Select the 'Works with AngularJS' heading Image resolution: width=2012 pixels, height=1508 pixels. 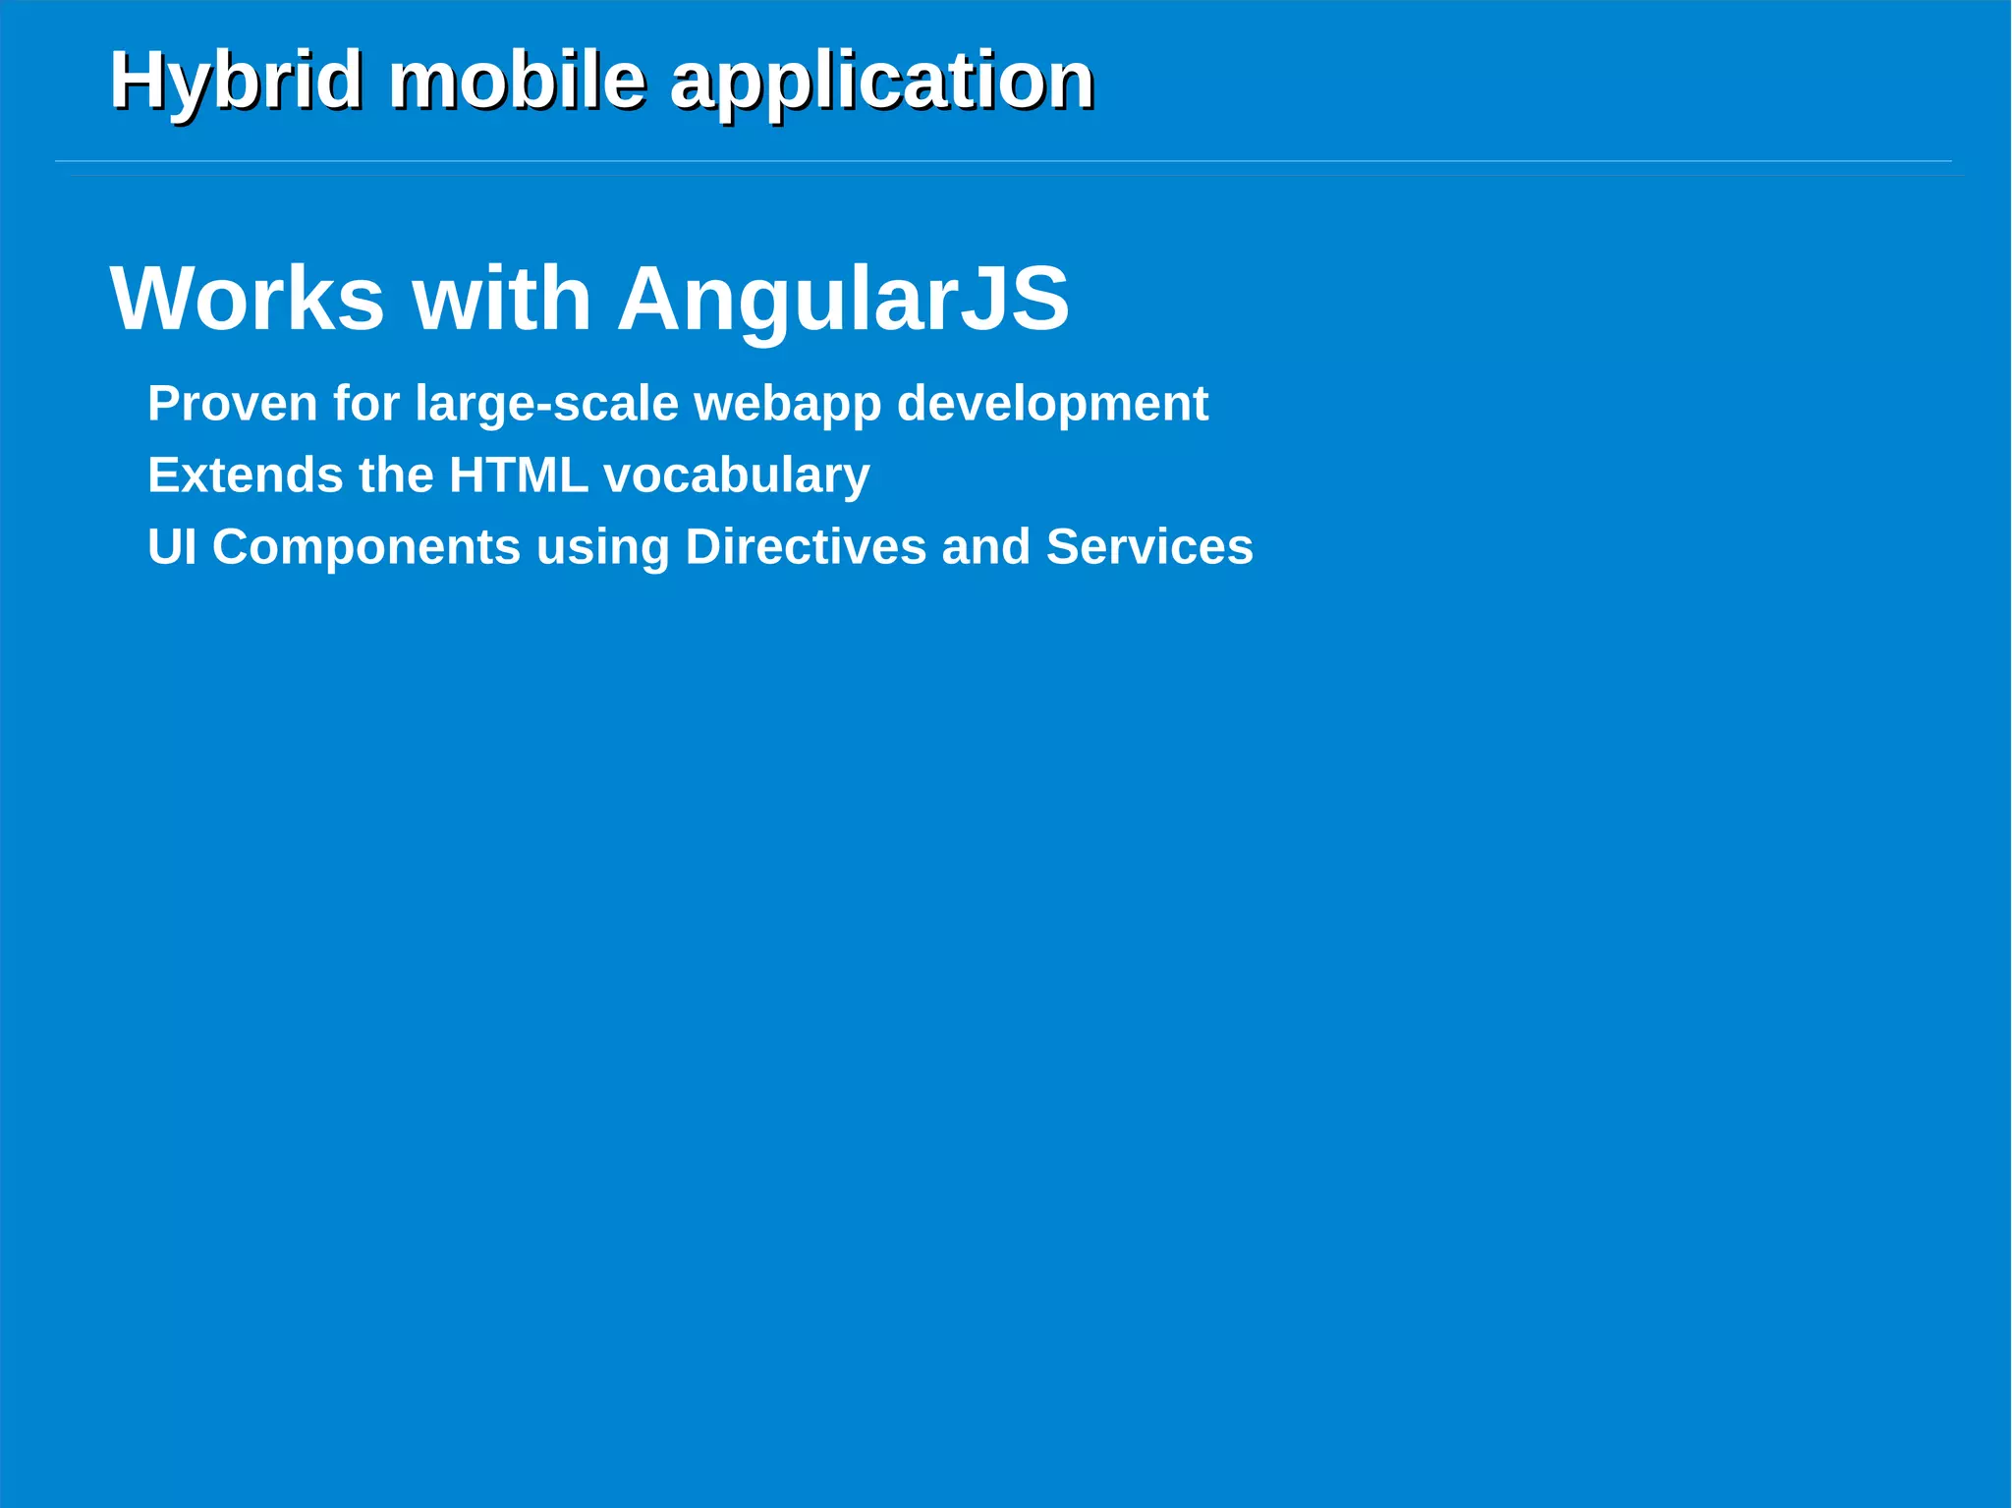pyautogui.click(x=589, y=298)
